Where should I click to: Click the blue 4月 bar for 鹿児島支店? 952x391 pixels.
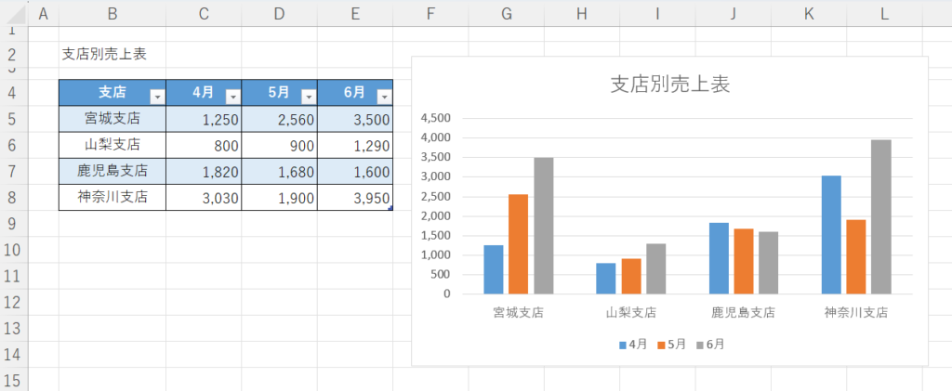[x=719, y=258]
